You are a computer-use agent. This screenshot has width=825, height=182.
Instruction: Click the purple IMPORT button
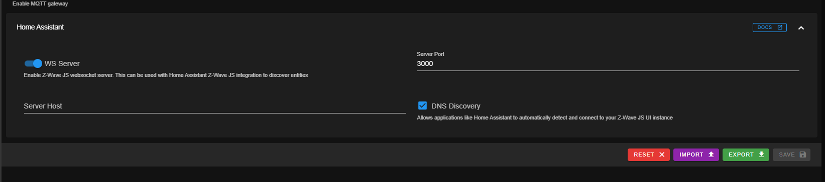click(x=696, y=154)
